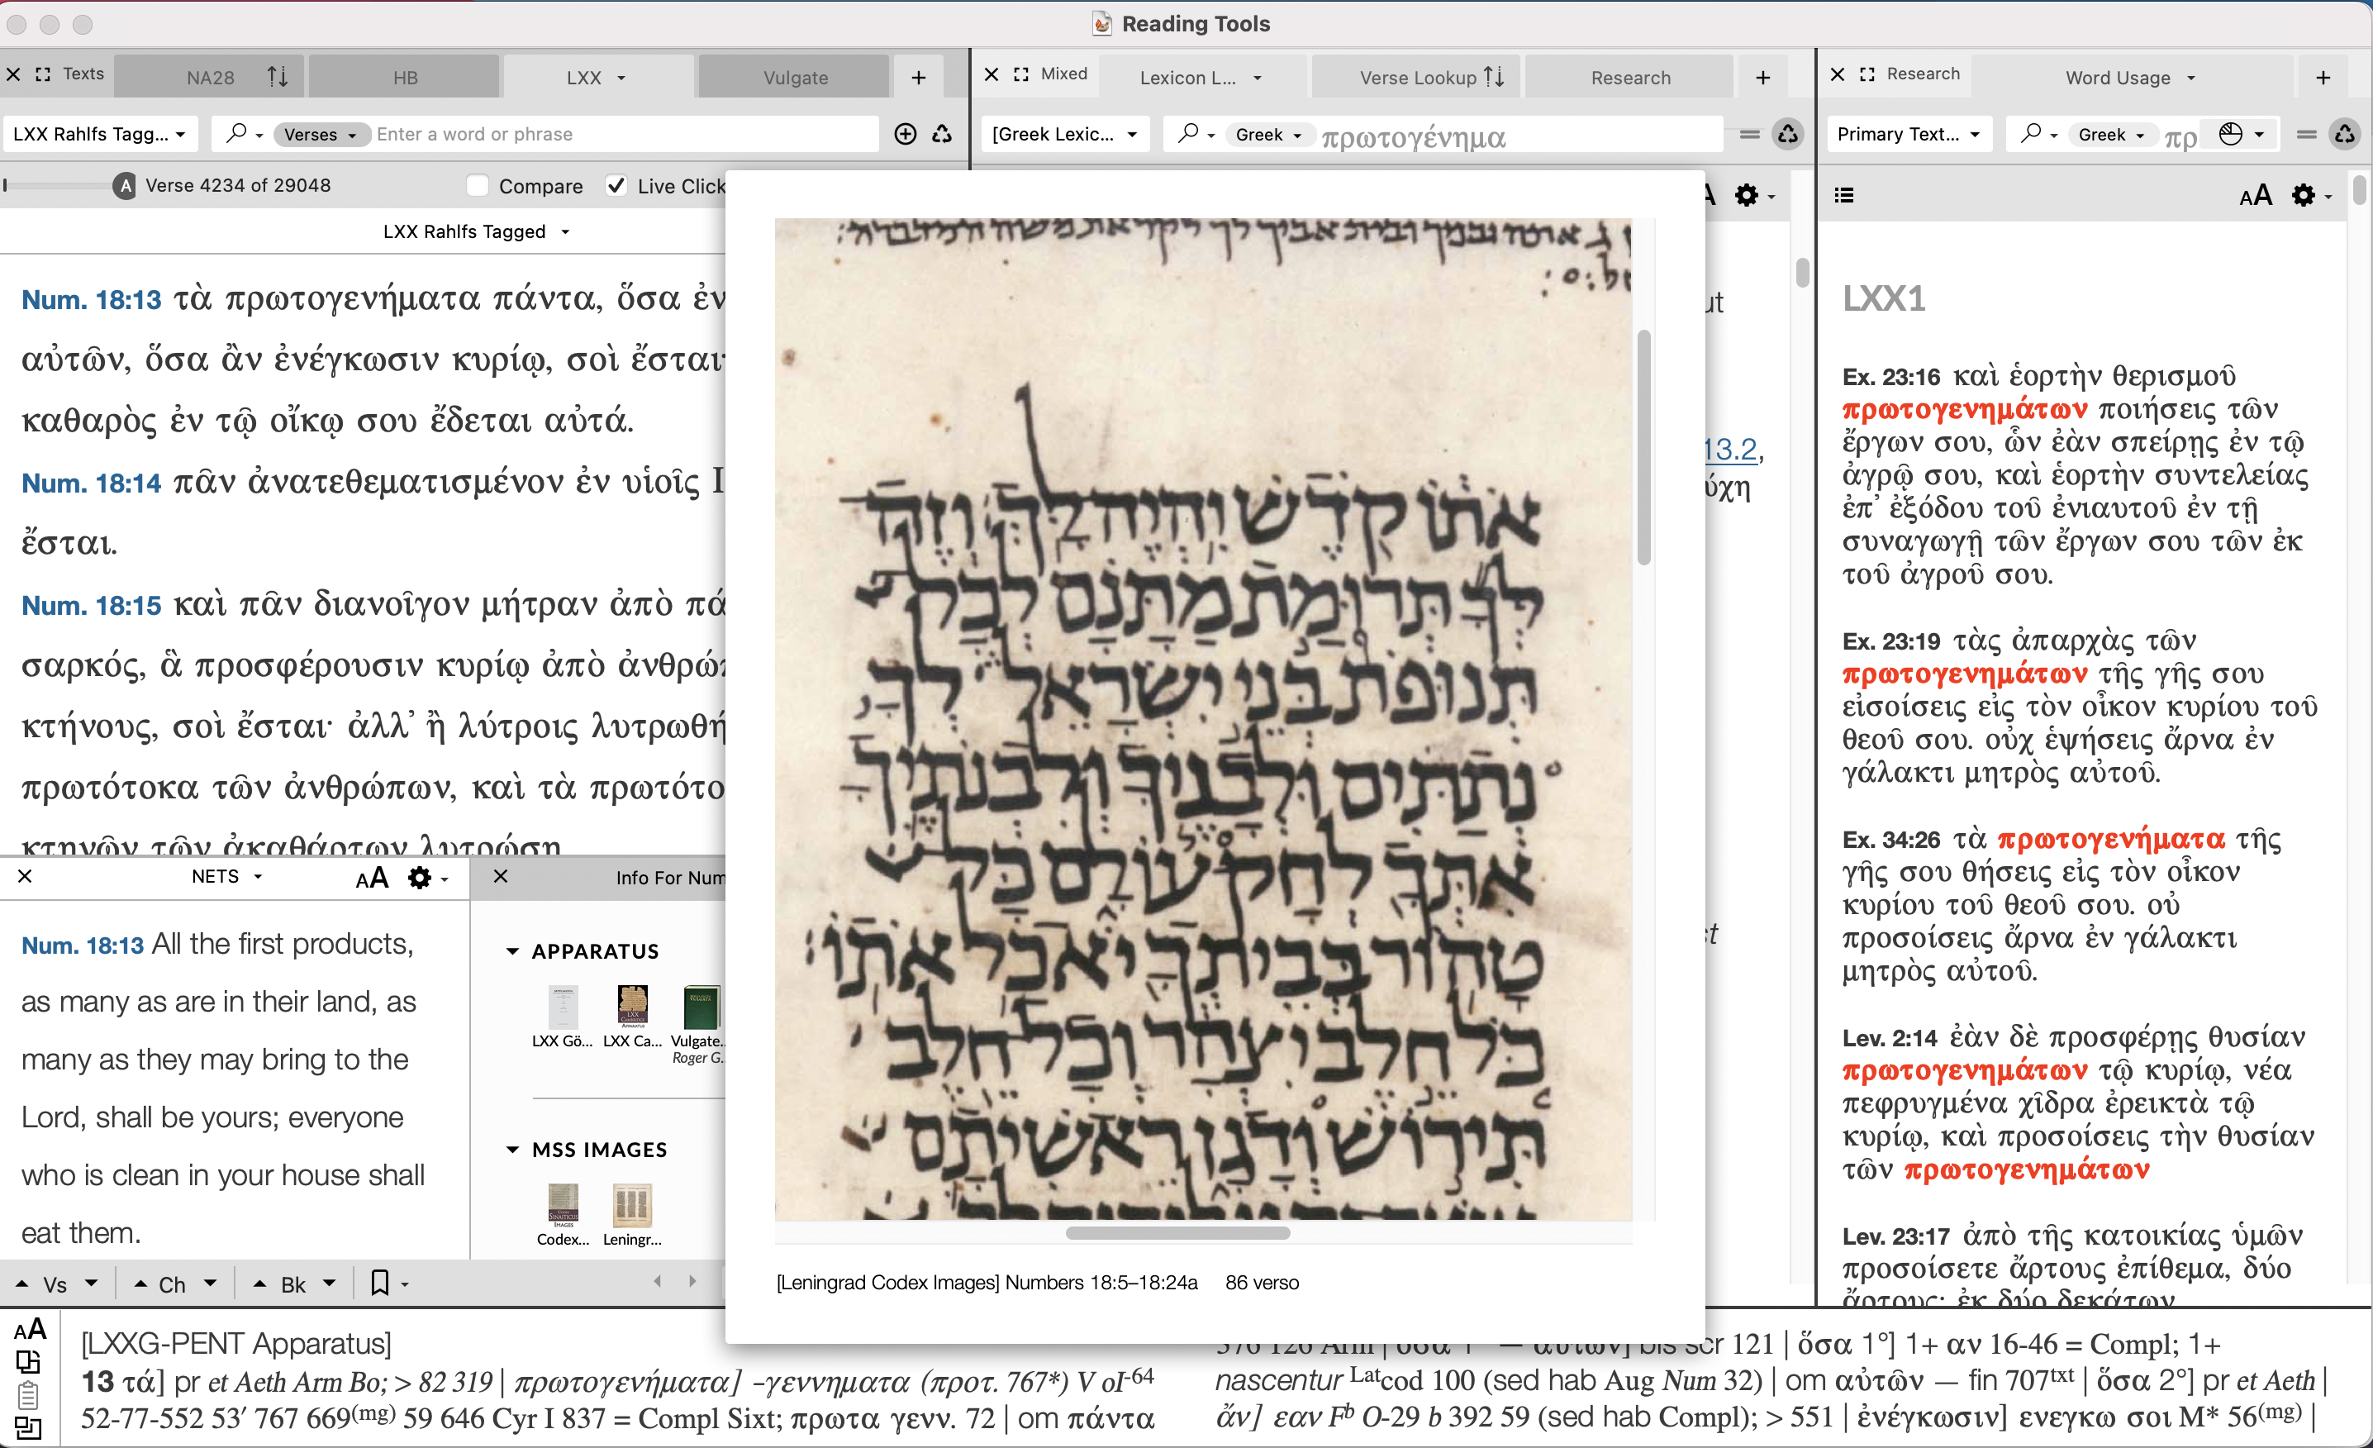This screenshot has height=1448, width=2373.
Task: Click the verse position slider
Action: (58, 185)
